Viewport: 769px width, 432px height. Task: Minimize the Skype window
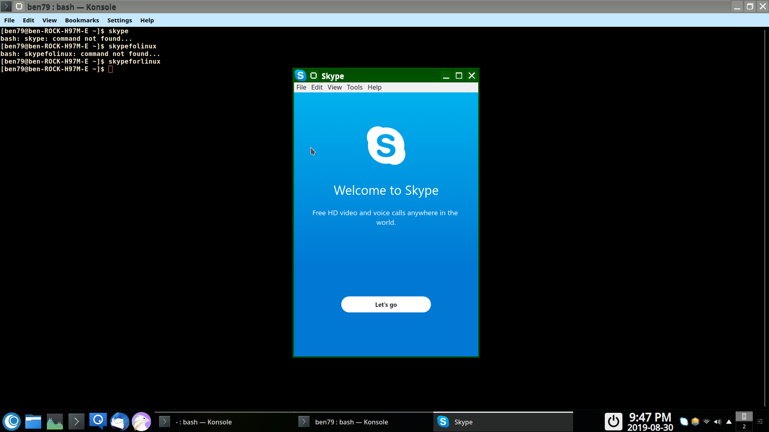point(446,76)
